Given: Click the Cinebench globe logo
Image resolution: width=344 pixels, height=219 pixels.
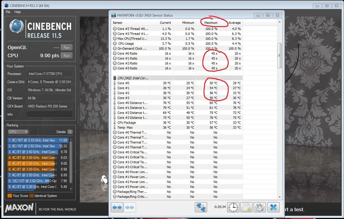Looking at the screenshot, I should tap(17, 27).
